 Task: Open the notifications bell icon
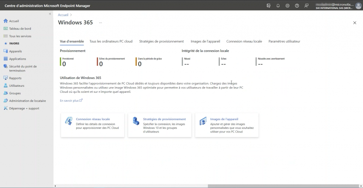pyautogui.click(x=278, y=6)
